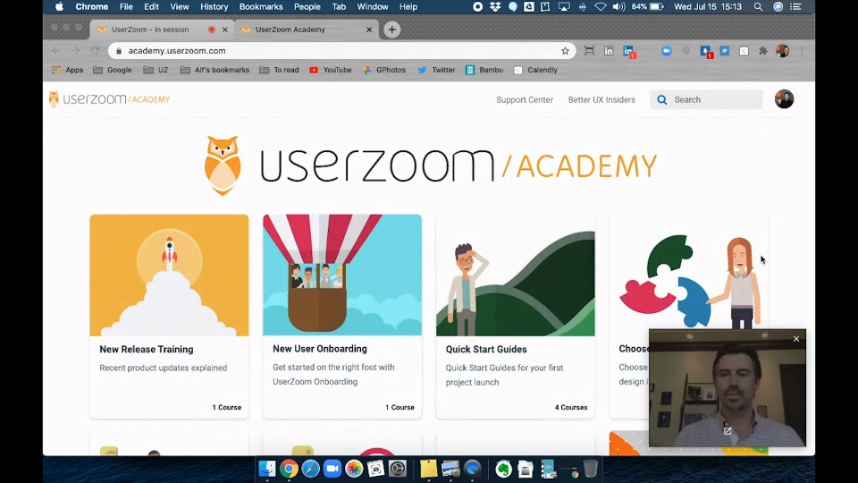Open Zoom from the Dock
The width and height of the screenshot is (858, 483).
point(332,469)
